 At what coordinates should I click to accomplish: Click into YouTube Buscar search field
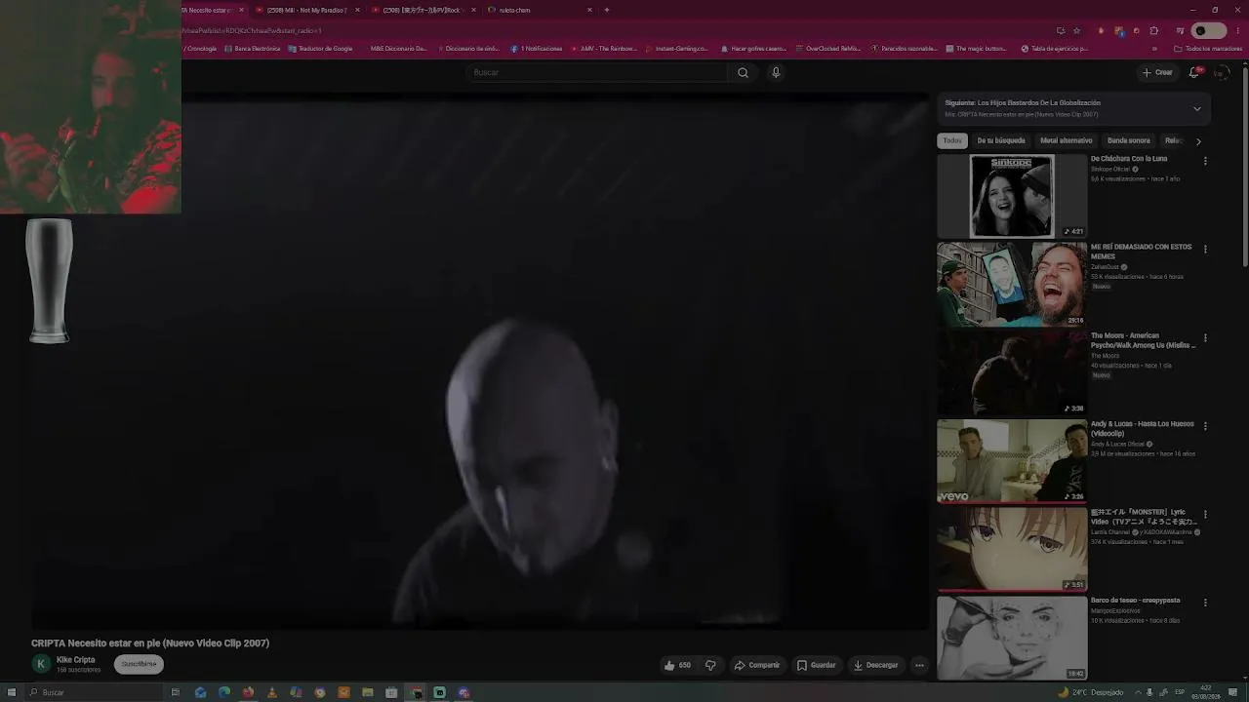[599, 72]
